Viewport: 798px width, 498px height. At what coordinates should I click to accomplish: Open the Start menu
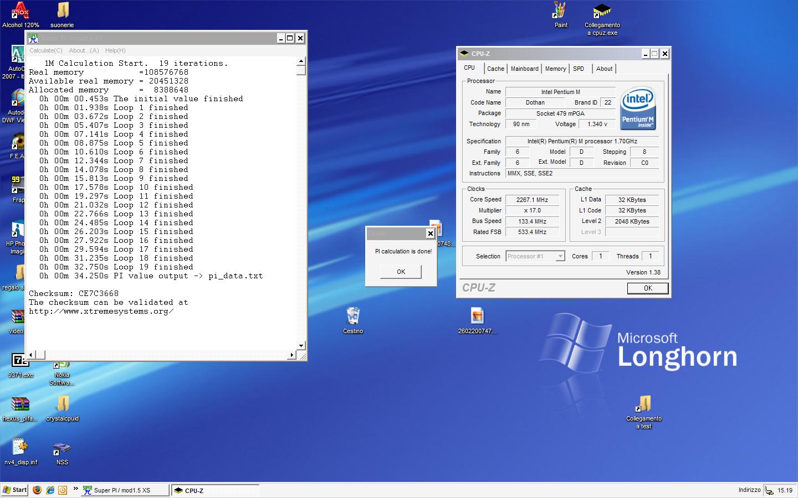click(14, 490)
